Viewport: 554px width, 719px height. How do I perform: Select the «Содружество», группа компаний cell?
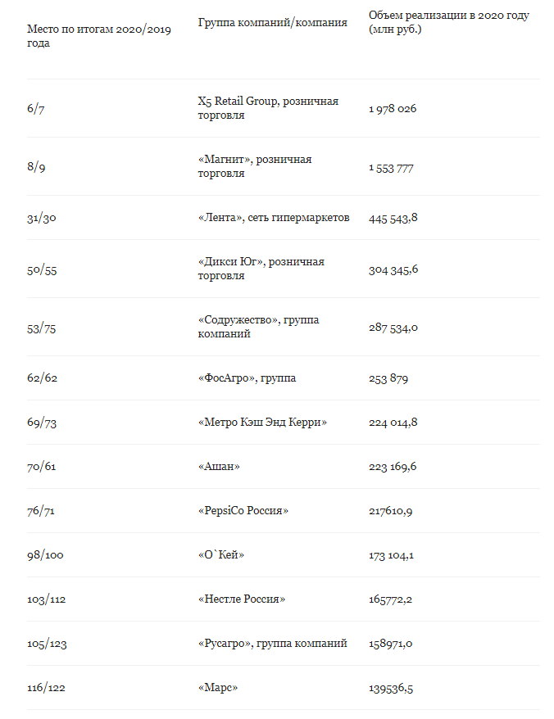(x=258, y=327)
